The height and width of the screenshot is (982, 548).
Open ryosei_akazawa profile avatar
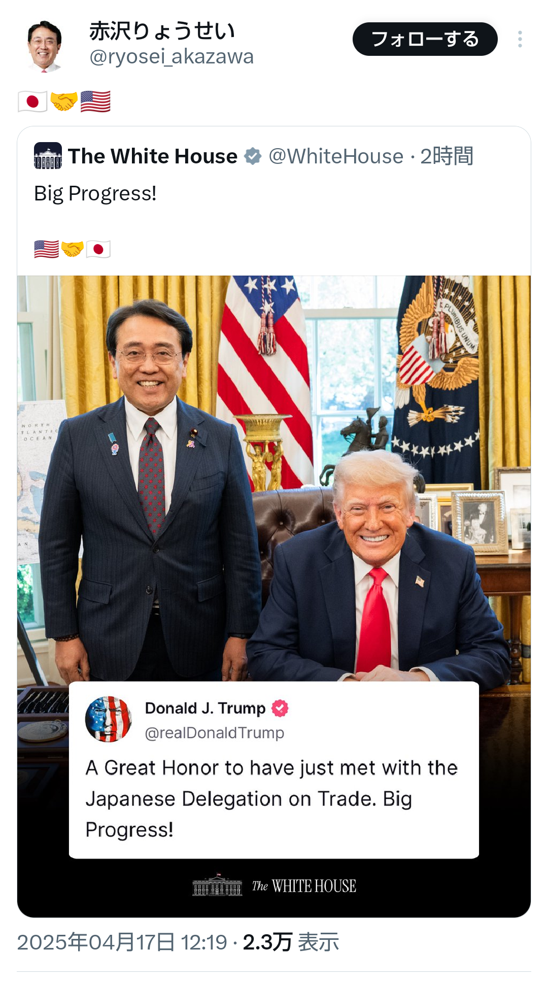click(45, 46)
